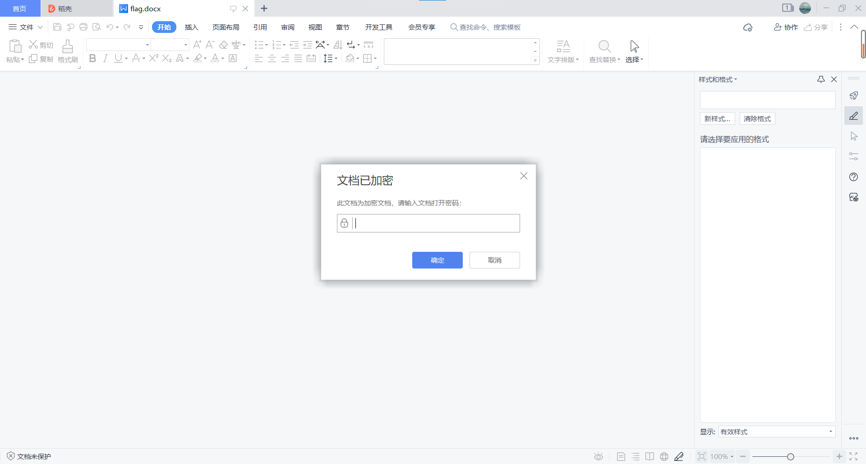Click the rocket icon in right sidebar
866x464 pixels.
coord(853,96)
